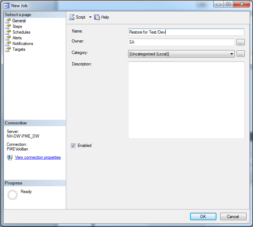The width and height of the screenshot is (253, 227).
Task: Go to the Schedules page
Action: point(21,32)
